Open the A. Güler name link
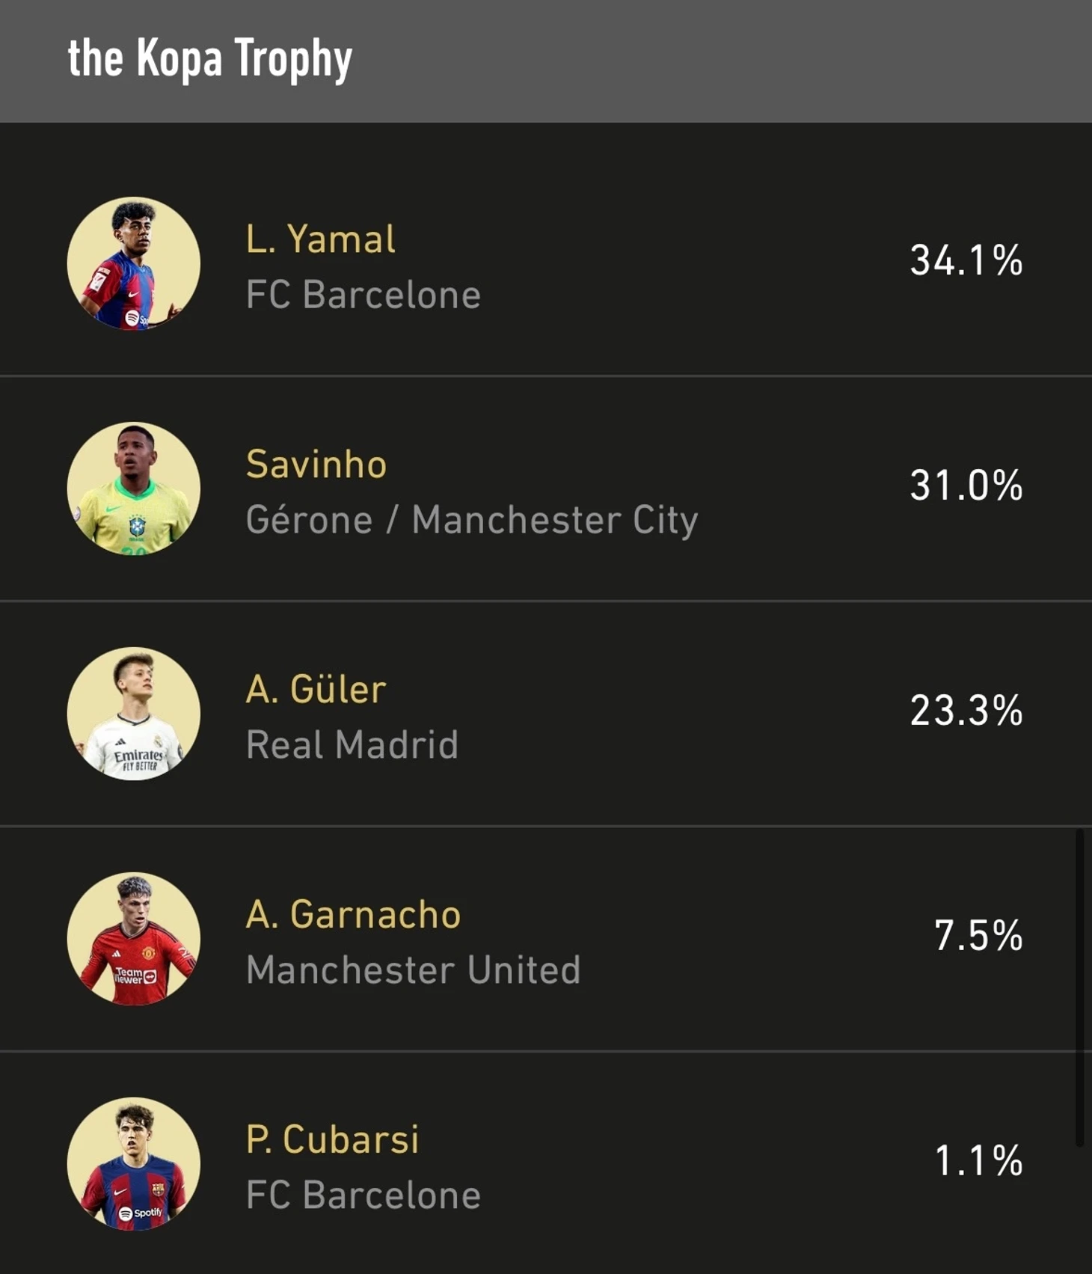This screenshot has height=1274, width=1092. pyautogui.click(x=316, y=689)
